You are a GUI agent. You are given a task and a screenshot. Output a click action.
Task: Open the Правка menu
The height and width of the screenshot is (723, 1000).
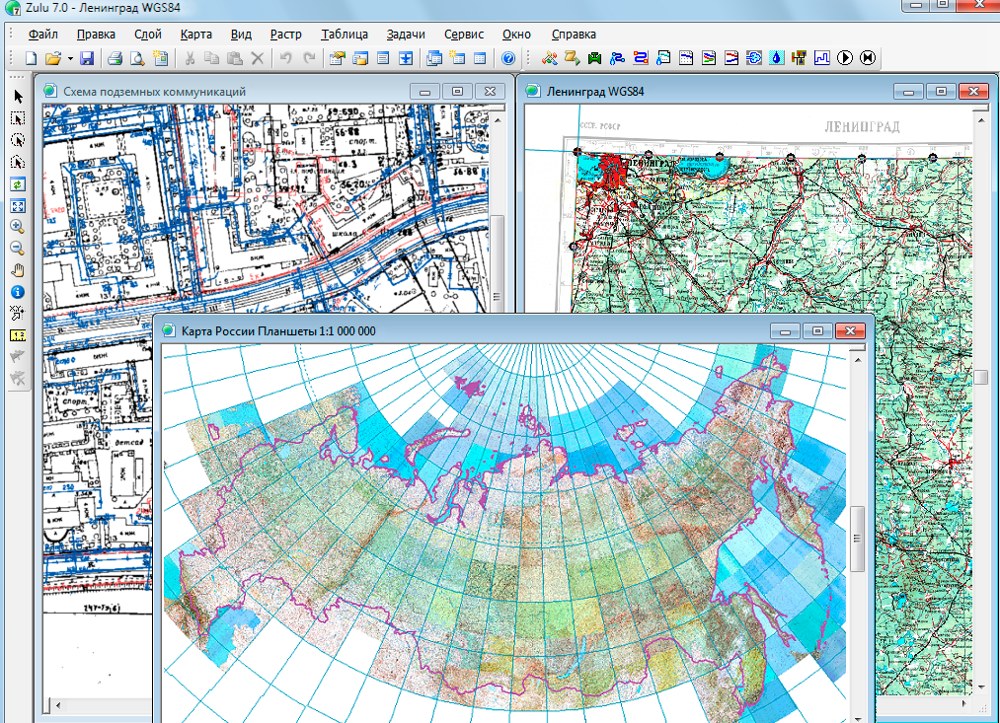tap(96, 35)
